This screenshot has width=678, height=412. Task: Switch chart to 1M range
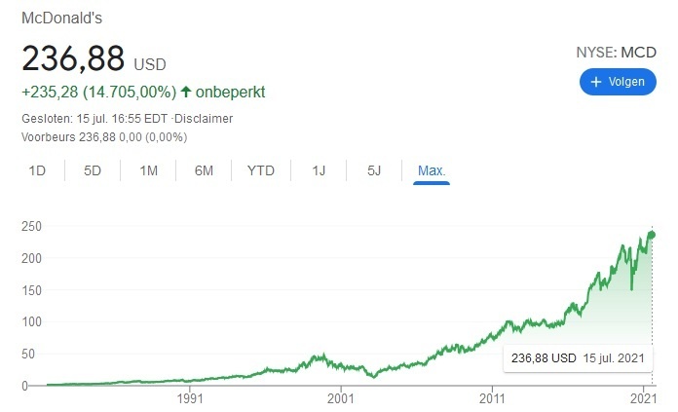[148, 170]
